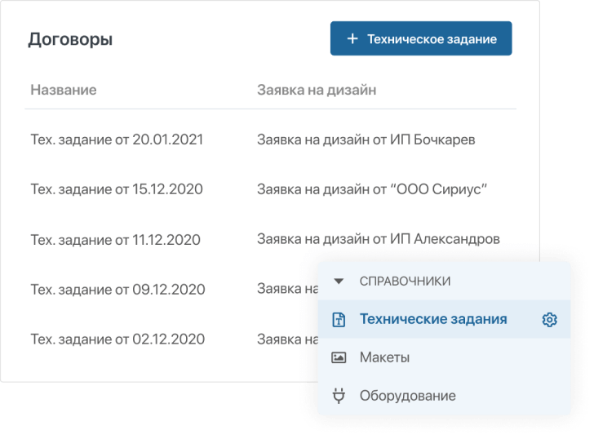Collapse the СПРАВОЧНИКИ section arrow
Viewport: 594px width, 439px height.
click(339, 281)
